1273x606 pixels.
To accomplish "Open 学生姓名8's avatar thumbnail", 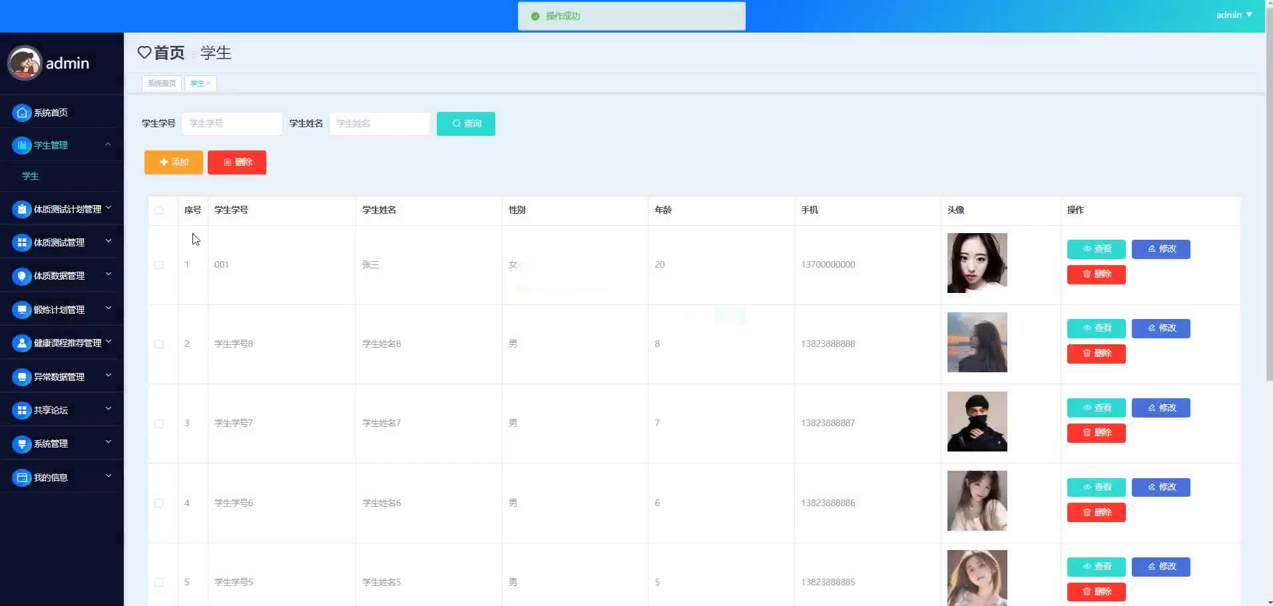I will point(977,342).
